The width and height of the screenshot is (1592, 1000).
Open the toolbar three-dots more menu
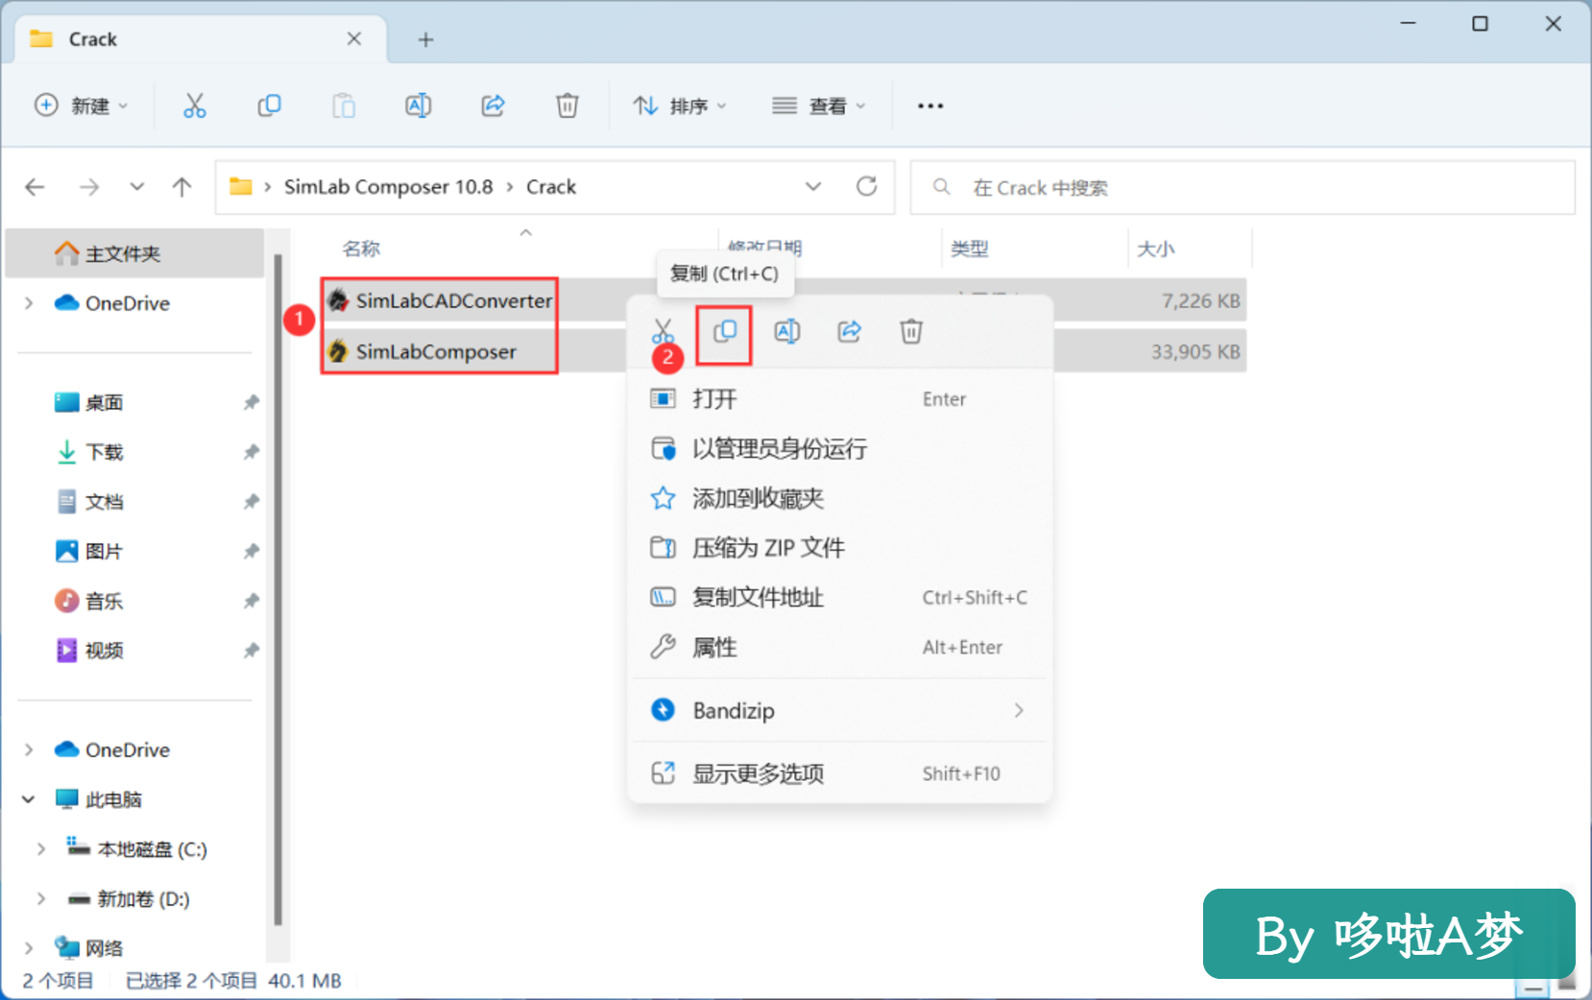pos(929,106)
